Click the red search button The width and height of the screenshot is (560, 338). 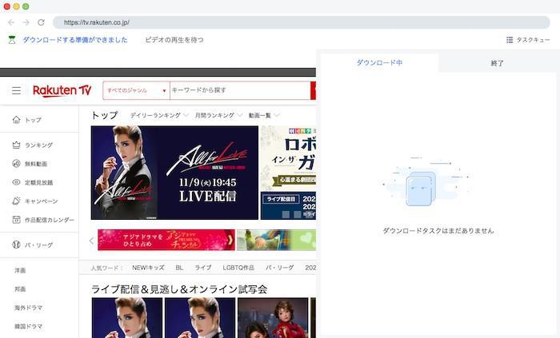[314, 90]
